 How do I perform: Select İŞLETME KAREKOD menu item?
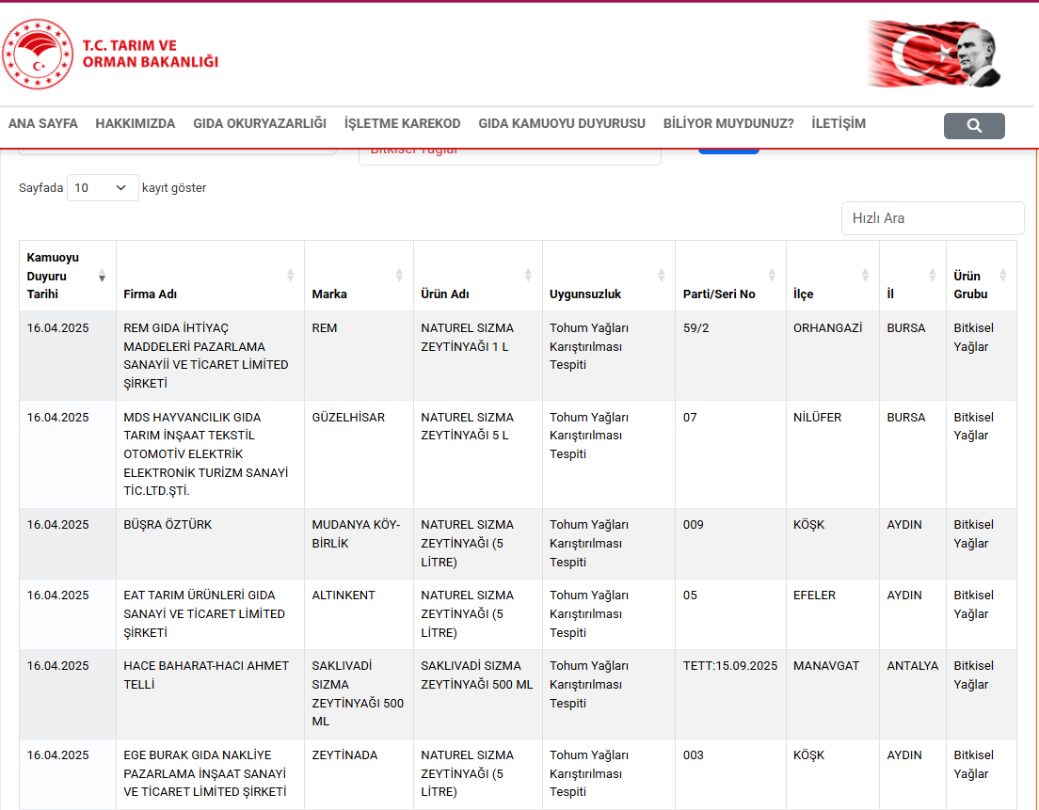[x=402, y=124]
